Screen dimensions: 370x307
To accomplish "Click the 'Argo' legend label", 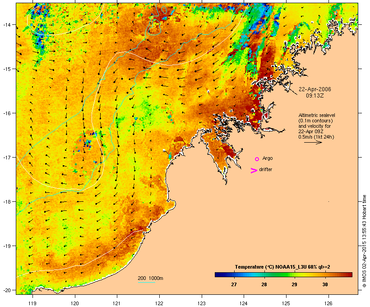I will click(268, 158).
